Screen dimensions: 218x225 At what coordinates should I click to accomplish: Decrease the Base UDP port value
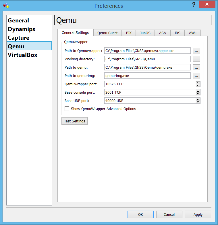coord(198,102)
